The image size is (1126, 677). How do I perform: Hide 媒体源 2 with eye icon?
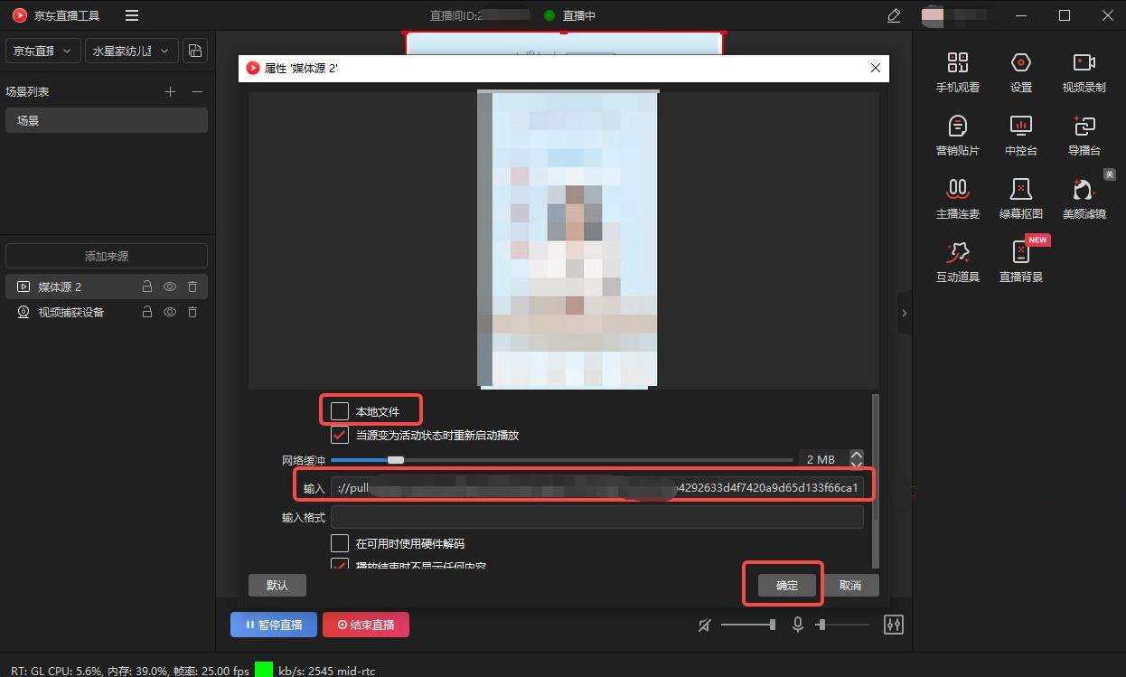[x=169, y=287]
